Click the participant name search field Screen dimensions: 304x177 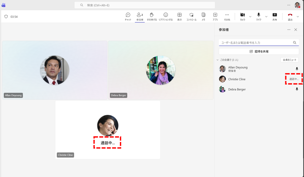point(255,43)
